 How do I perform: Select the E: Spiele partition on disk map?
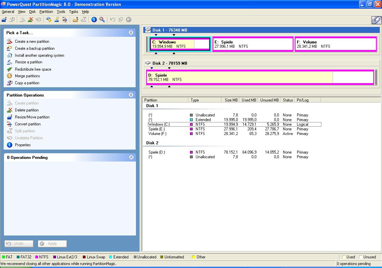click(x=253, y=44)
